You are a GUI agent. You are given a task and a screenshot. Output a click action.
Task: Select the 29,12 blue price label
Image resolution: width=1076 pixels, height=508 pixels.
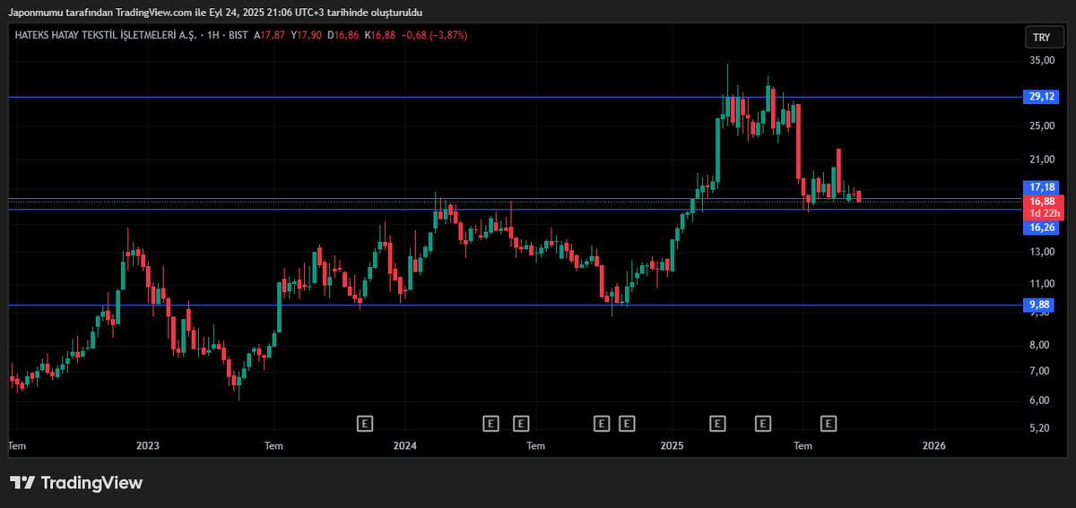[1041, 97]
